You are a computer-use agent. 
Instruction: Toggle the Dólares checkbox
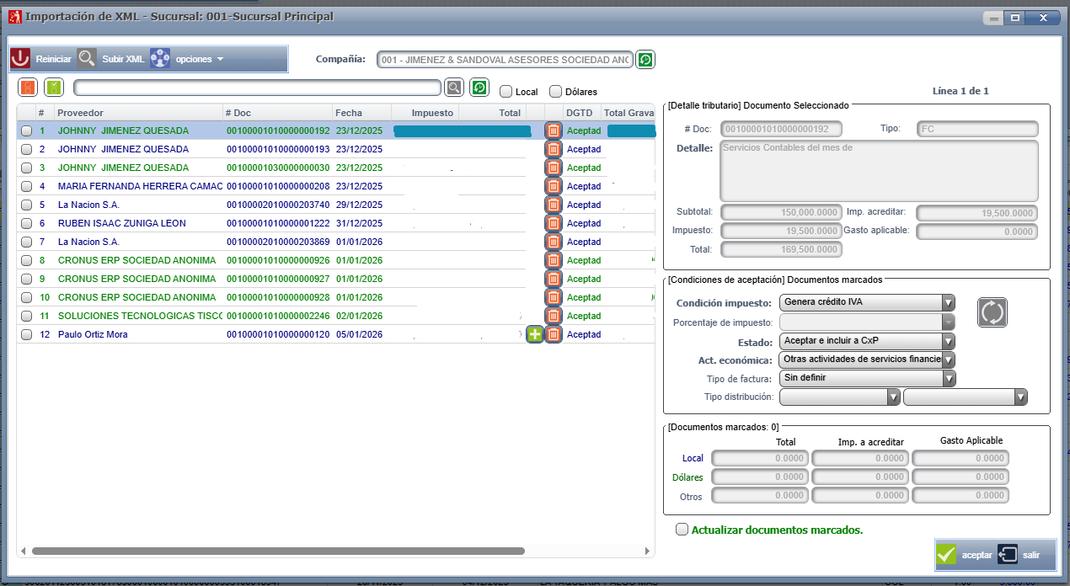556,92
